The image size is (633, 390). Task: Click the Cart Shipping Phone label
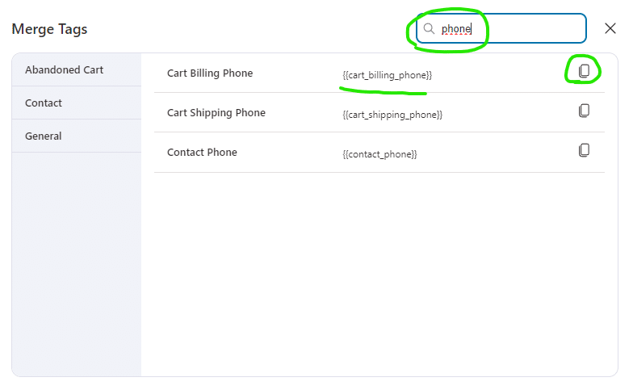coord(216,113)
